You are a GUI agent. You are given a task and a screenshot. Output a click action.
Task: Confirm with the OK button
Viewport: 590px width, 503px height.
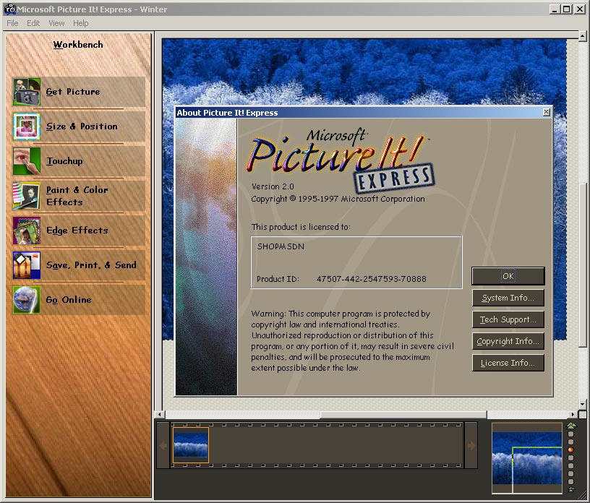coord(508,276)
